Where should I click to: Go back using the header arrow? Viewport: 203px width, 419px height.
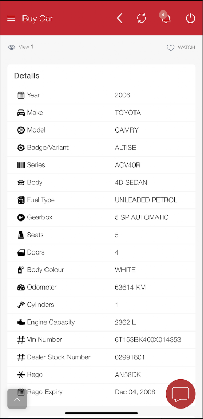pyautogui.click(x=120, y=18)
